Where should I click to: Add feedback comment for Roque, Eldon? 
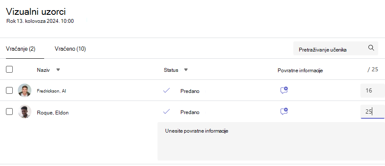tap(284, 112)
